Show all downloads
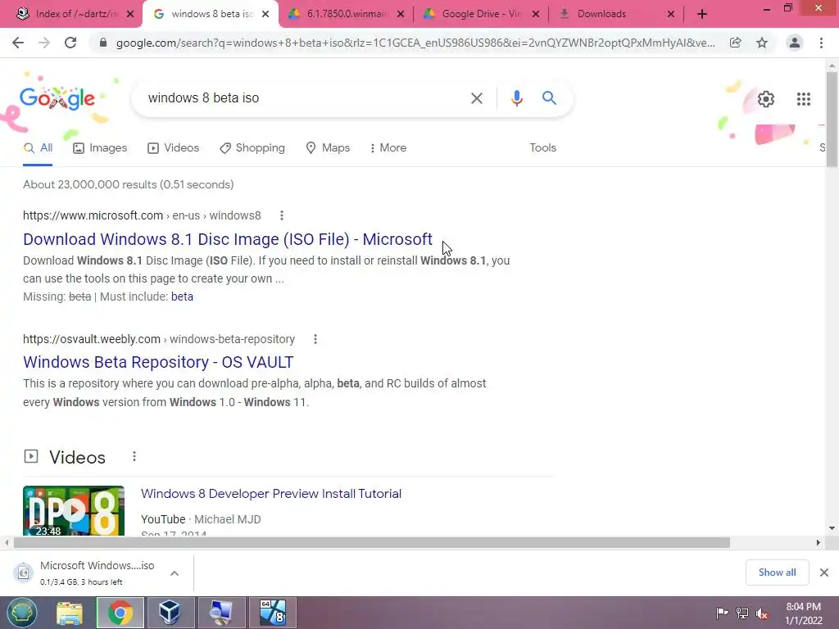Image resolution: width=839 pixels, height=629 pixels. click(777, 572)
